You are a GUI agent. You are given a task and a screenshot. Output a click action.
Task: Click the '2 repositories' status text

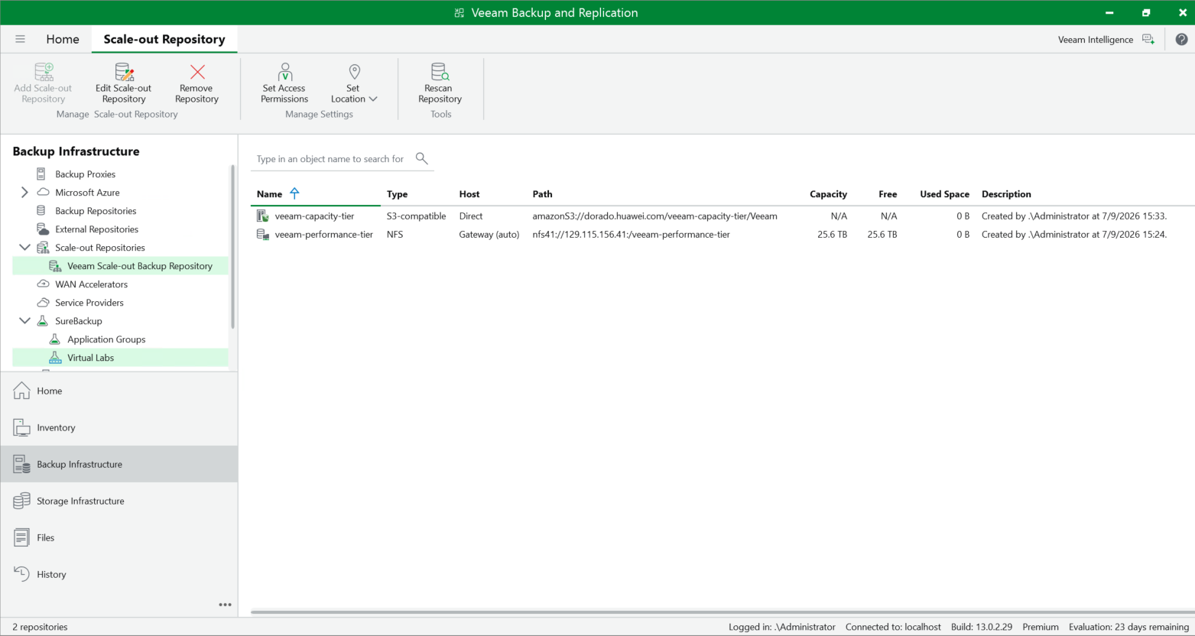(x=40, y=627)
